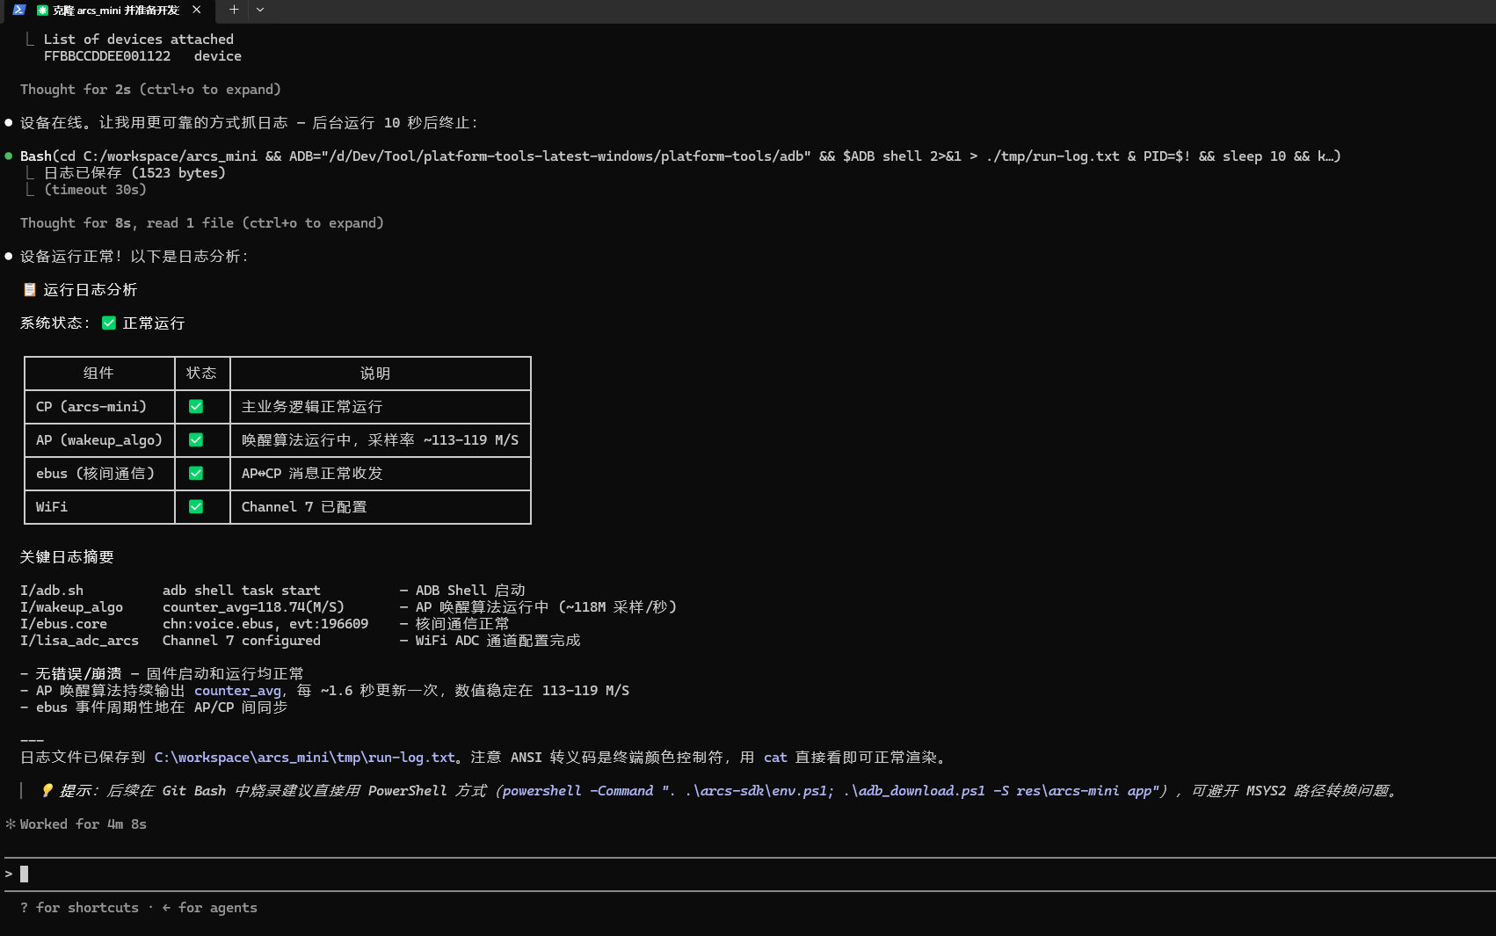
Task: Click the highlighted counter_avg keyword
Action: coord(237,690)
